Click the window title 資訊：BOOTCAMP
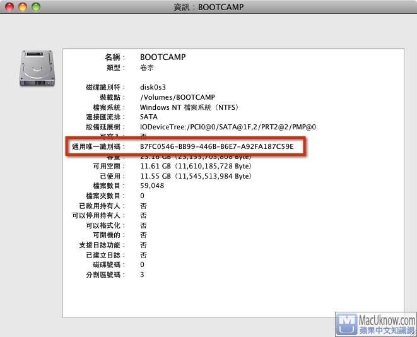Viewport: 417px width, 337px height. 208,7
